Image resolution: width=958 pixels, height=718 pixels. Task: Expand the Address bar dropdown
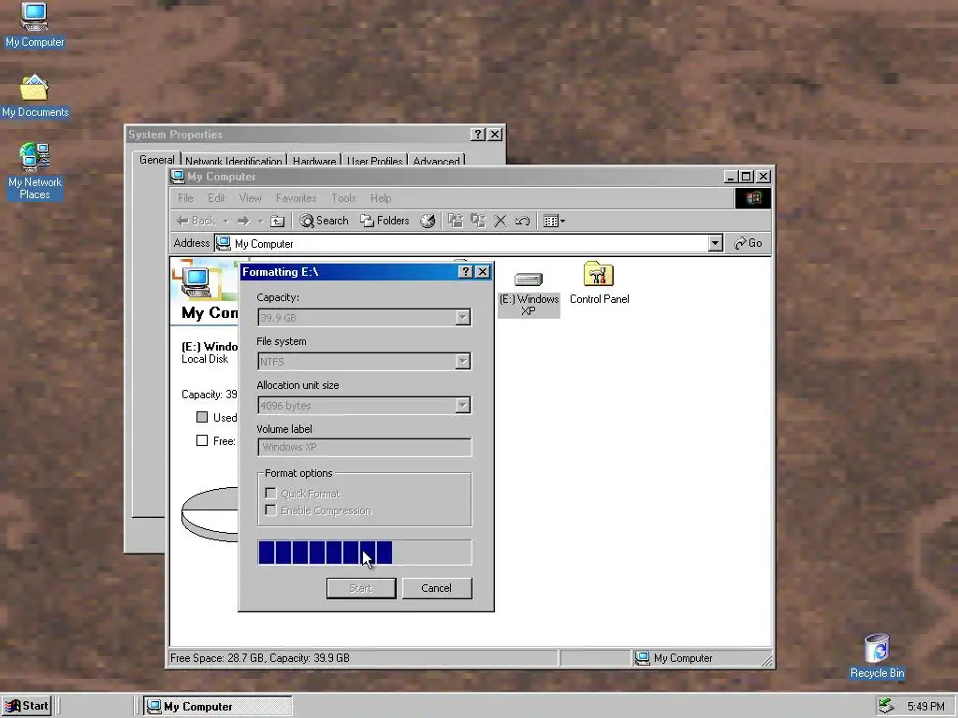pos(716,244)
